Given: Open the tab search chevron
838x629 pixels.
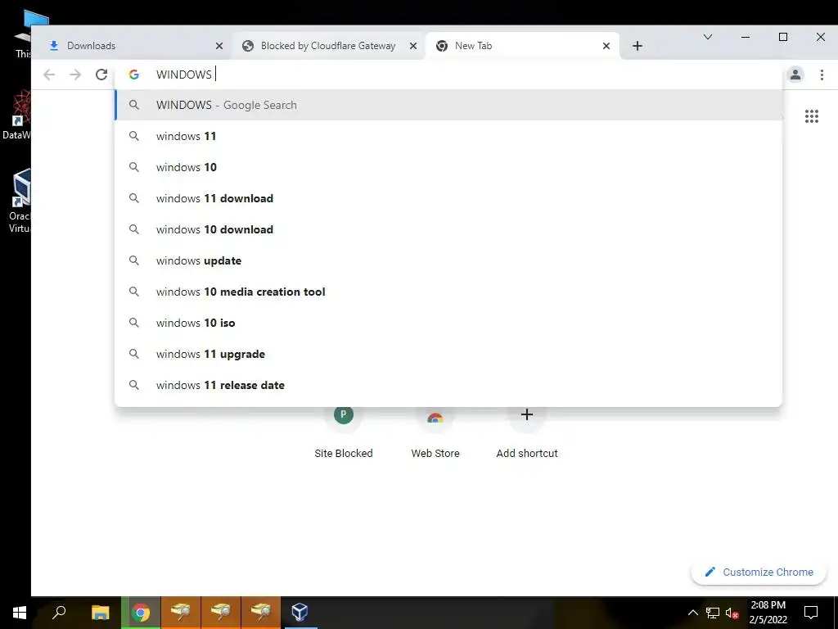Looking at the screenshot, I should [708, 37].
